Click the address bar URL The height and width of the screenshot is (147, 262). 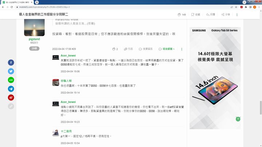click(x=44, y=7)
